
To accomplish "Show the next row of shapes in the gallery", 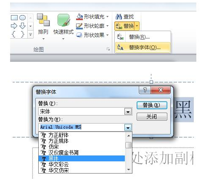I will click(x=31, y=26).
